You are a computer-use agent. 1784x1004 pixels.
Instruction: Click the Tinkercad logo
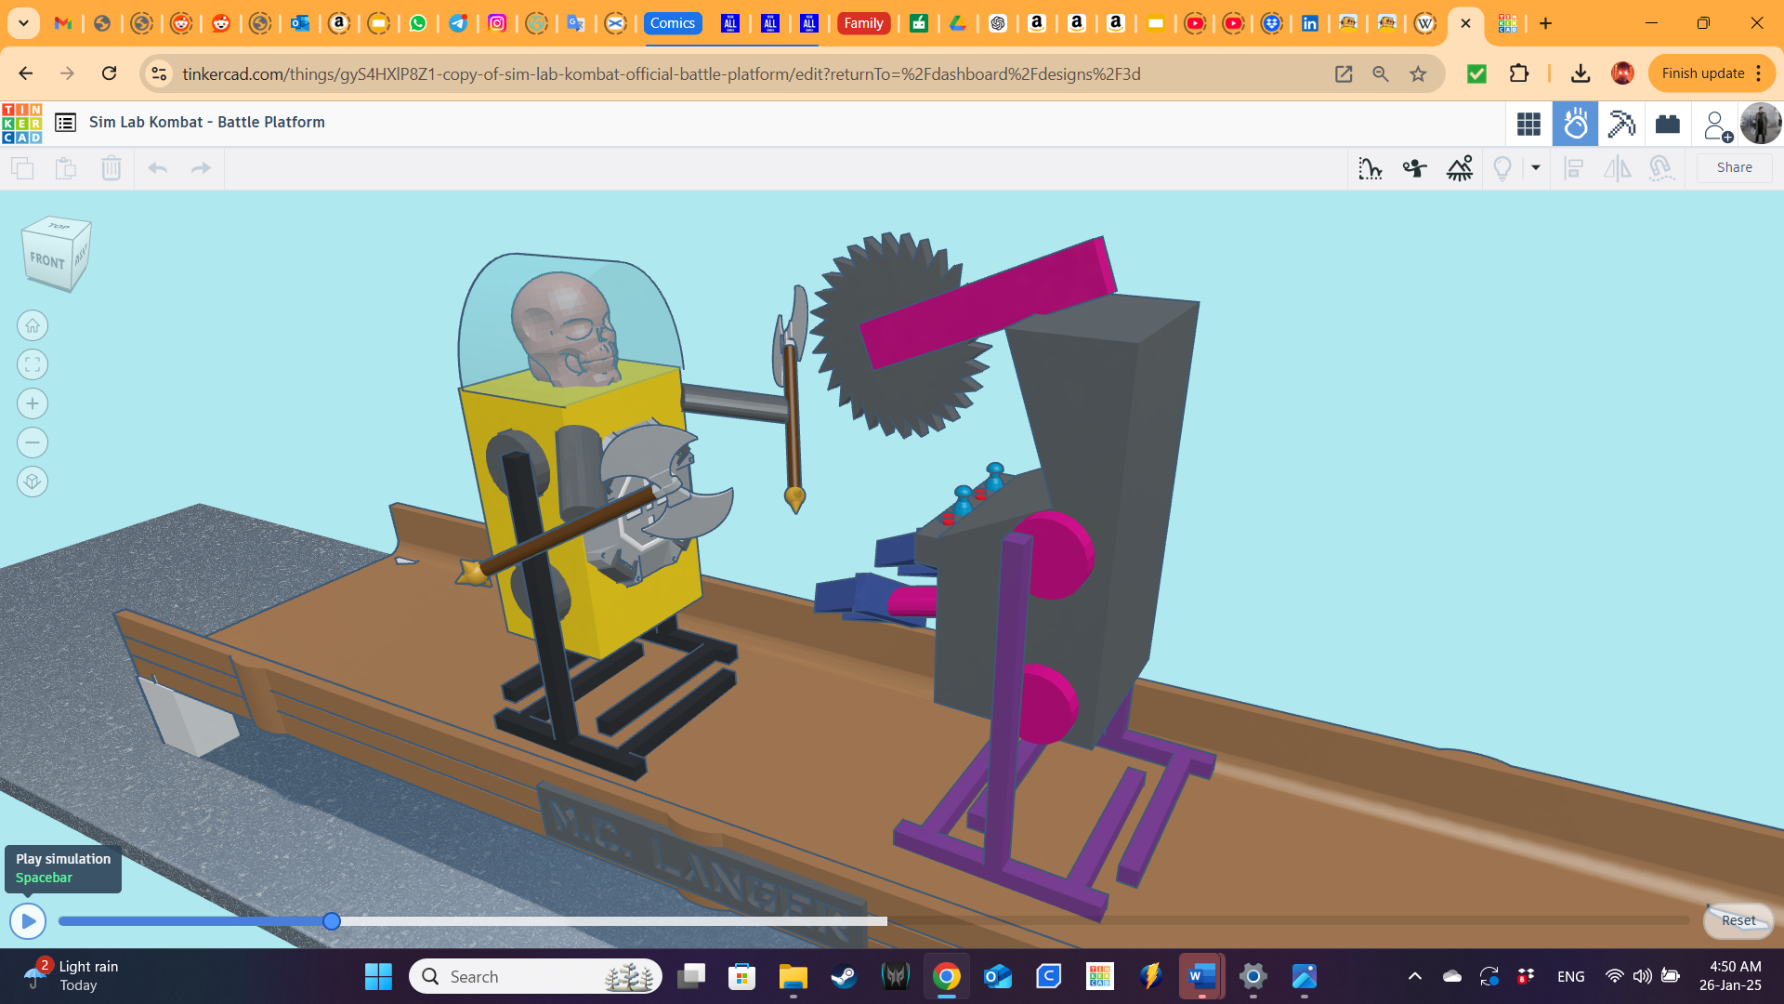pos(21,124)
